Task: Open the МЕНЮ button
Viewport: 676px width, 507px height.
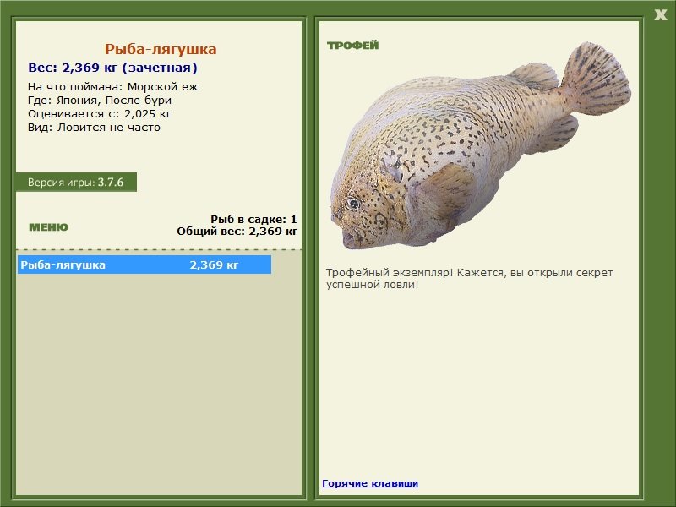Action: (x=48, y=227)
